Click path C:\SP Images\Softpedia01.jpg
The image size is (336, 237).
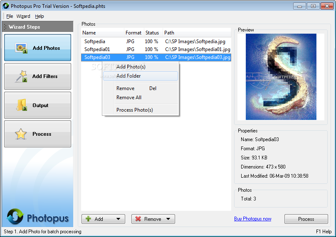198,49
